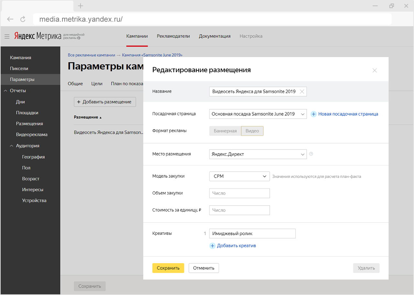Click the Стоимость за единицу number field
The image size is (414, 295).
239,210
